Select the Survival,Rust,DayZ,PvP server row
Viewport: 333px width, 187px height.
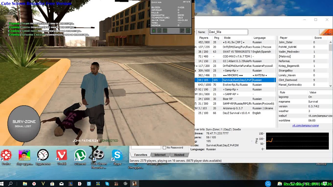(x=235, y=80)
